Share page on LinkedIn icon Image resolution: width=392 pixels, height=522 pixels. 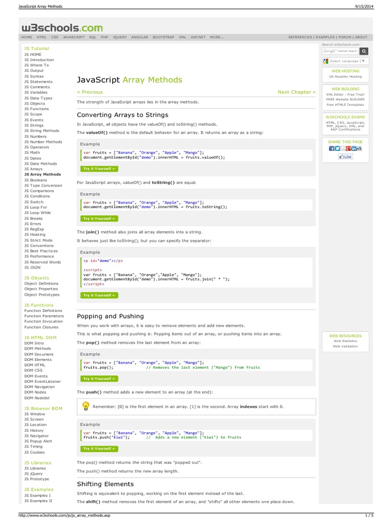point(354,148)
